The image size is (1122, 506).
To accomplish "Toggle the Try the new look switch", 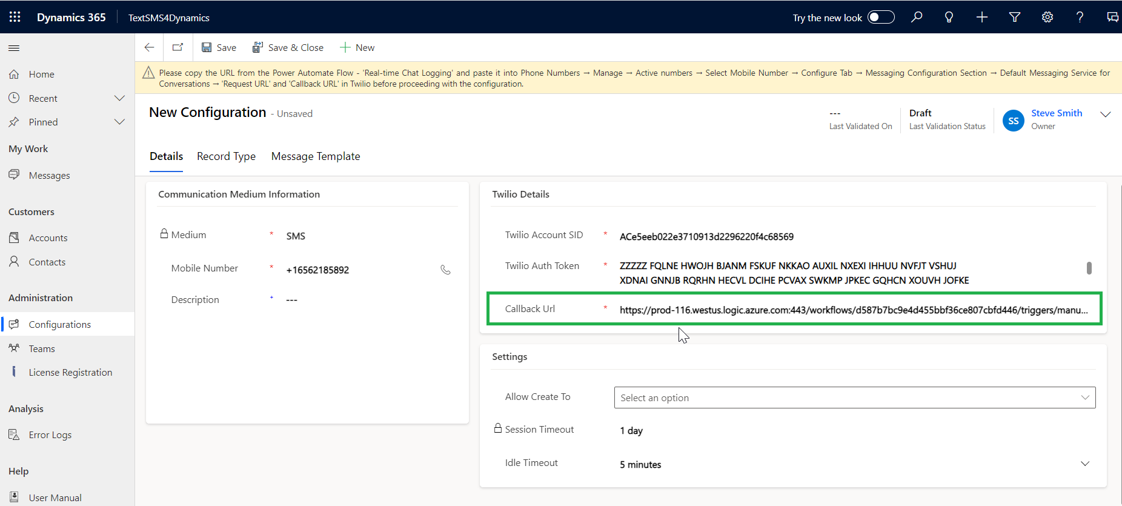I will [881, 17].
